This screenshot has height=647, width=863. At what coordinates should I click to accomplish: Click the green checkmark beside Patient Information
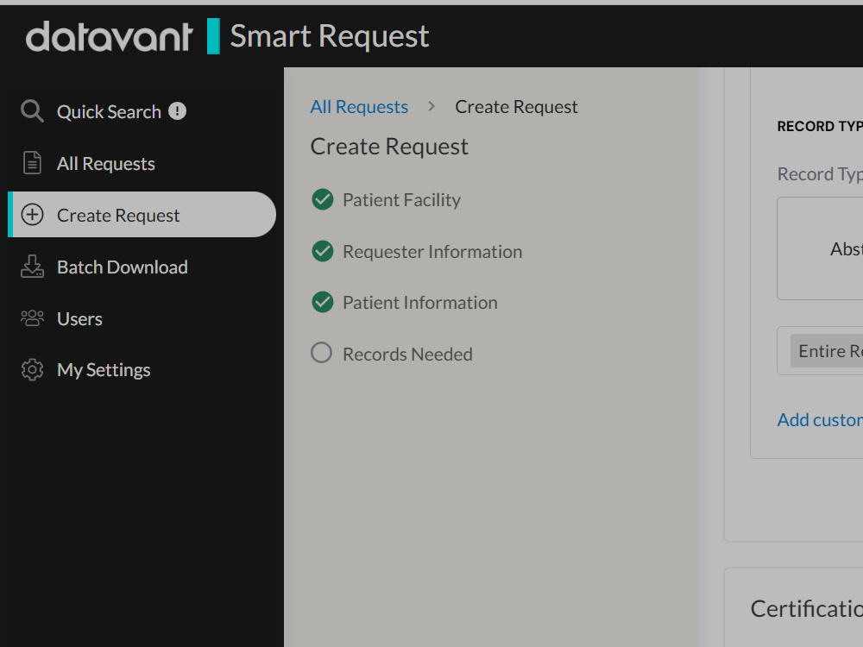[x=323, y=302]
